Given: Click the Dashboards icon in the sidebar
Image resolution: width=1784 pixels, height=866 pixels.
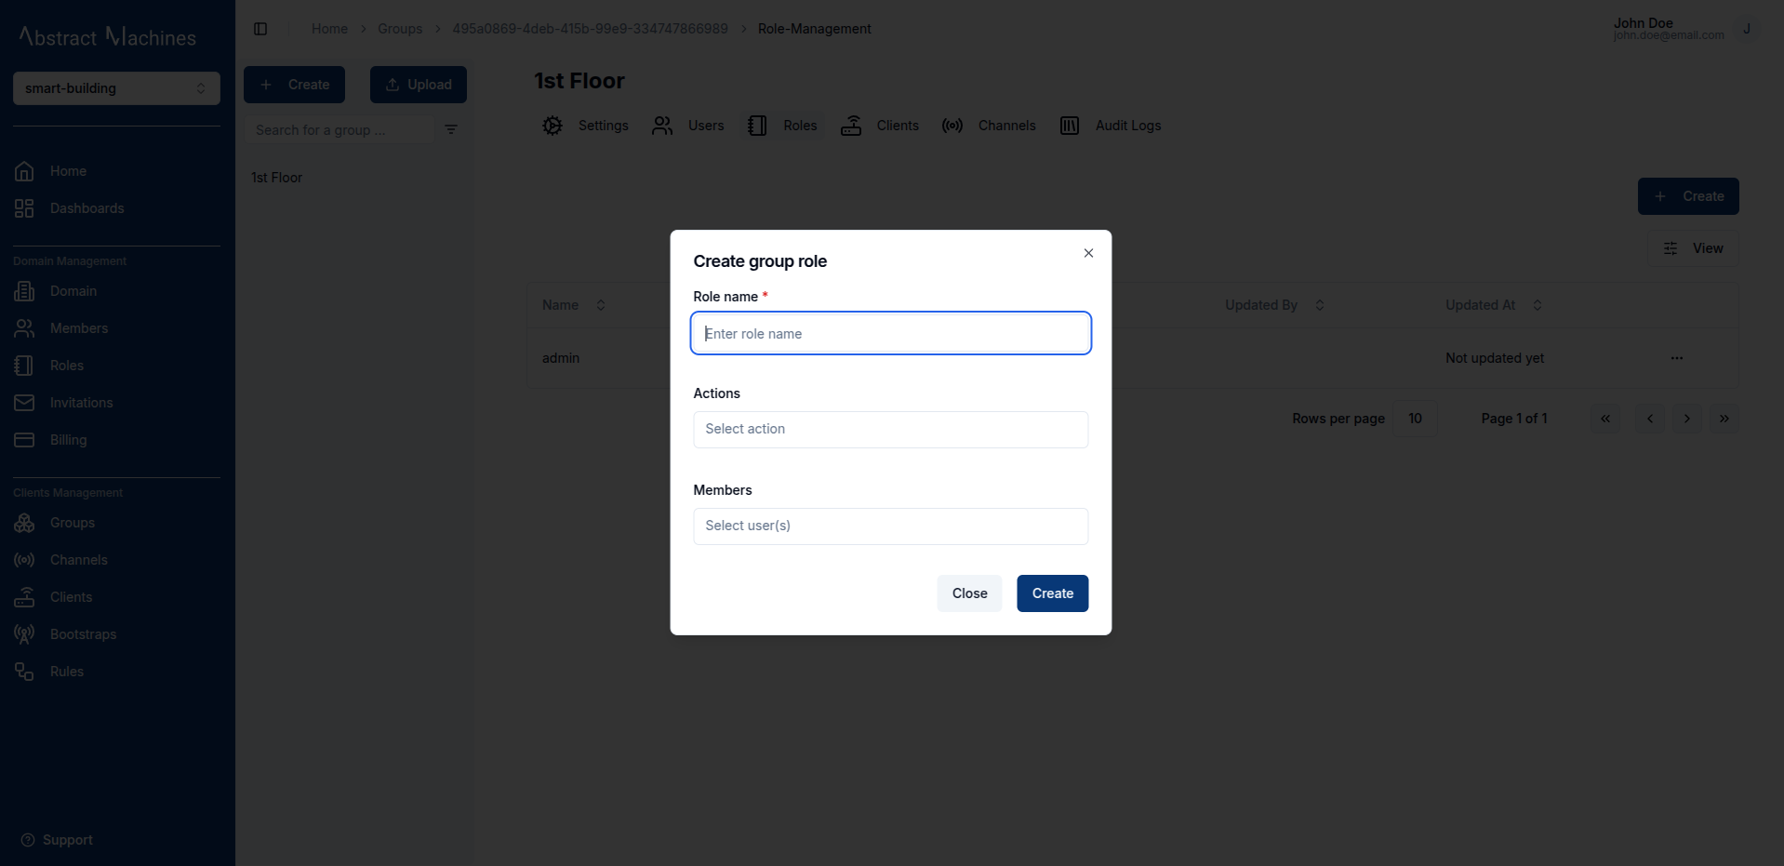Looking at the screenshot, I should pos(24,208).
